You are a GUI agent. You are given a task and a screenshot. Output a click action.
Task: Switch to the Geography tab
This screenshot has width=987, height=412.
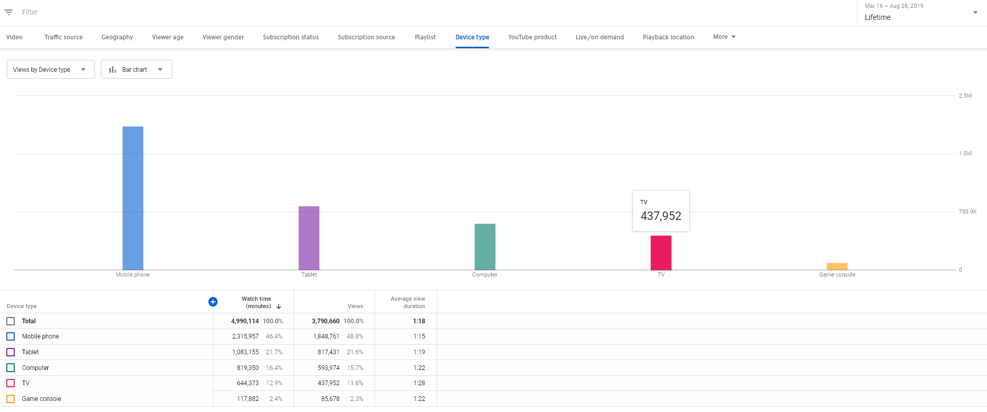(117, 37)
